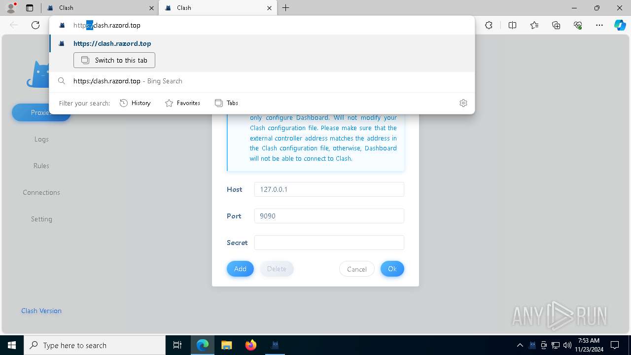Switch to the first Clash tab
This screenshot has height=355, width=631.
coord(99,8)
